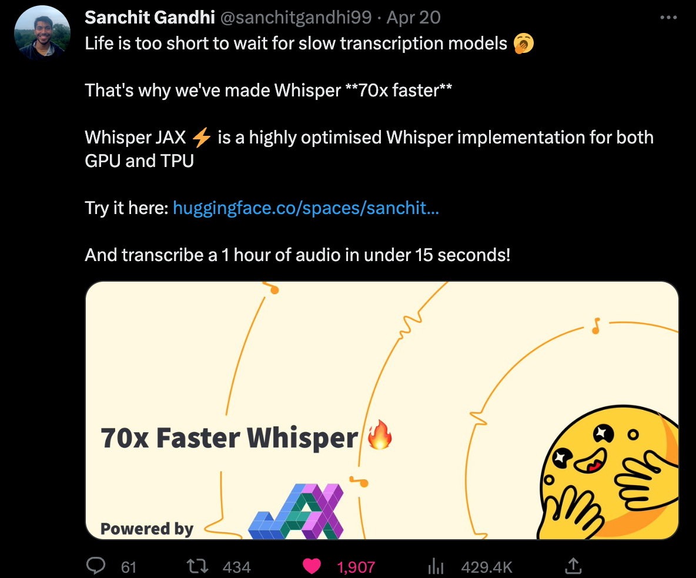This screenshot has height=578, width=696.
Task: Click the 429.4K views count
Action: click(487, 567)
